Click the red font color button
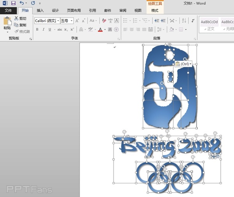Image resolution: width=234 pixels, height=197 pixels. click(x=100, y=29)
